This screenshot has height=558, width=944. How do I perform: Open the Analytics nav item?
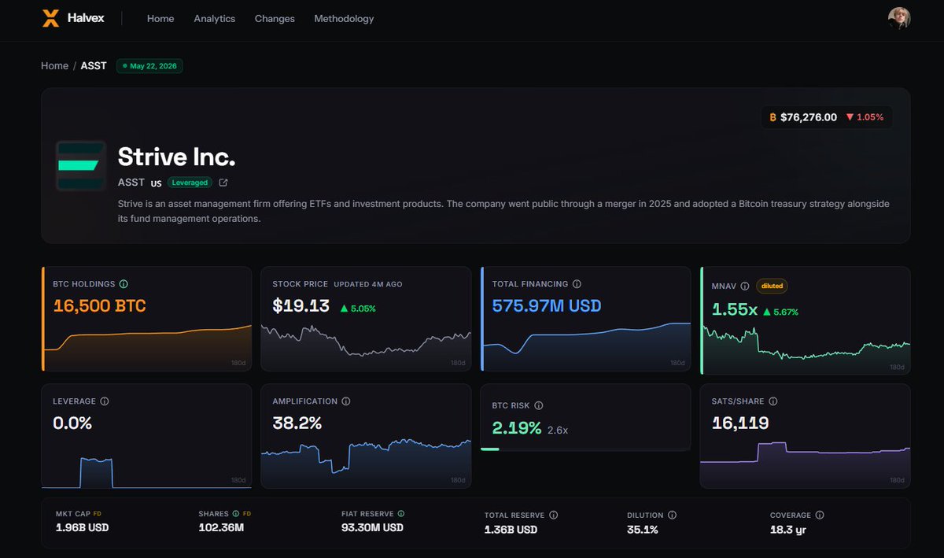[x=215, y=18]
